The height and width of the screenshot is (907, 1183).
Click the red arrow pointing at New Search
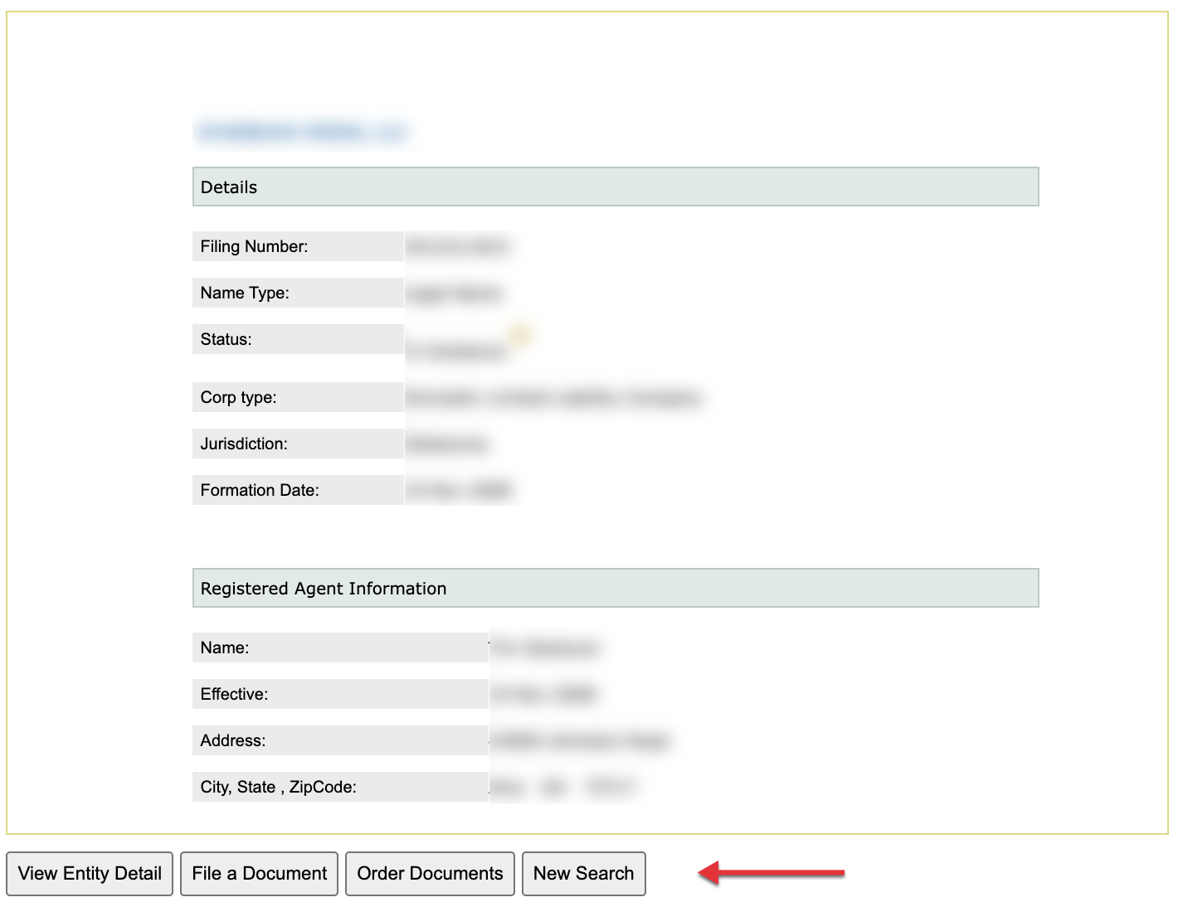coord(772,873)
